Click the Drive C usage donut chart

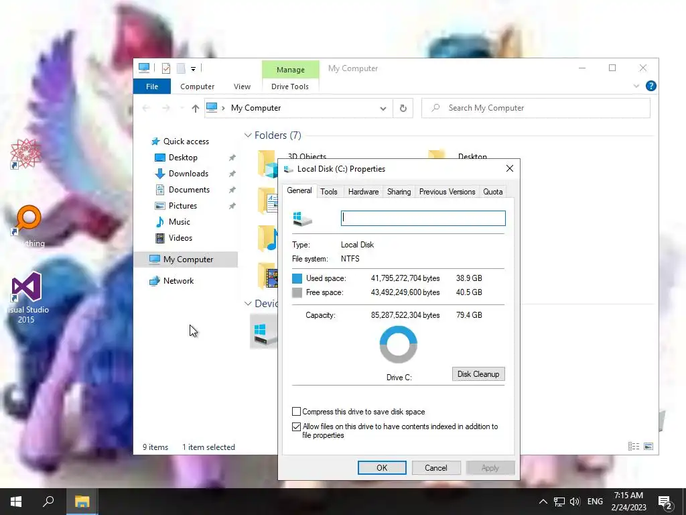click(x=398, y=345)
